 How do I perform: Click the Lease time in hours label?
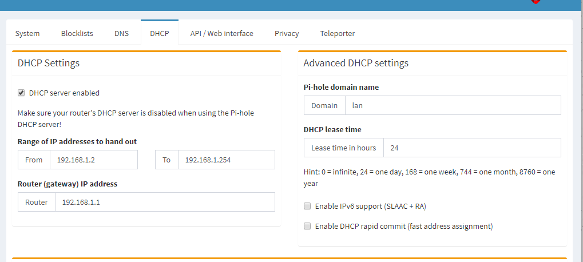(x=344, y=148)
